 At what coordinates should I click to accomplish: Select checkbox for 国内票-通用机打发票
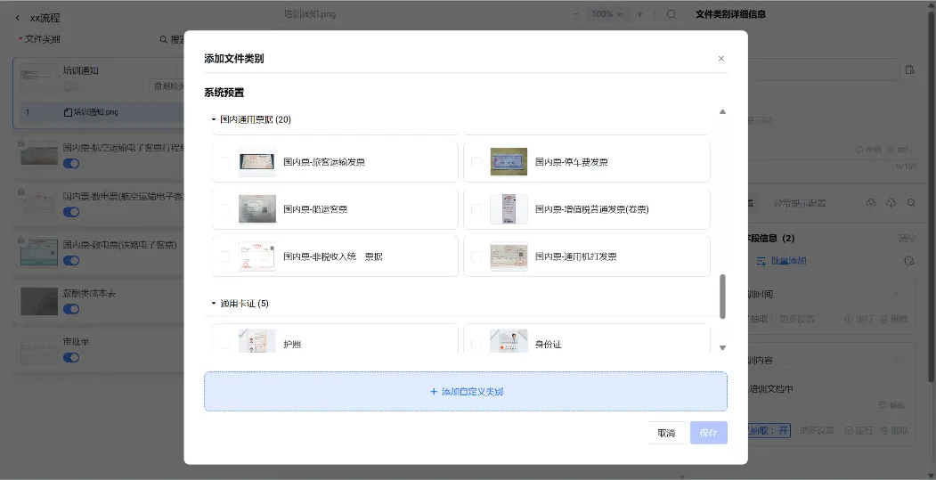tap(476, 256)
